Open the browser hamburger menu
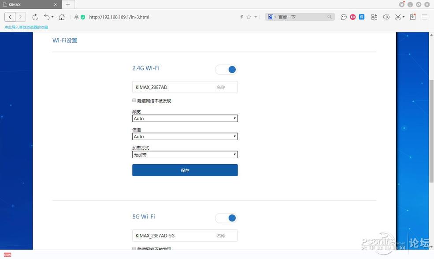 424,17
